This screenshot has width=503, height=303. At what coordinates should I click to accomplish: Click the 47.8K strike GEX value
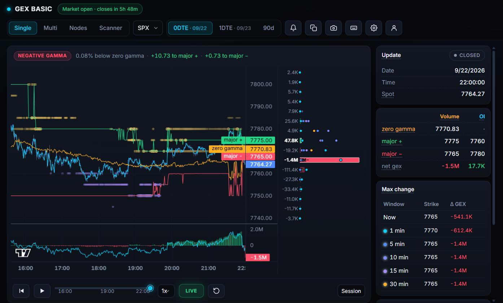pyautogui.click(x=291, y=140)
